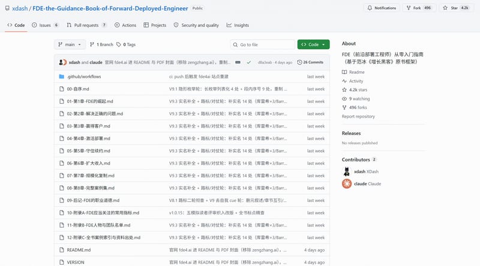Open commit message in 10-附录A row

[x=217, y=213]
